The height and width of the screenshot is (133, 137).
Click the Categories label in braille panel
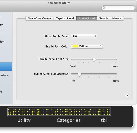coord(68,120)
